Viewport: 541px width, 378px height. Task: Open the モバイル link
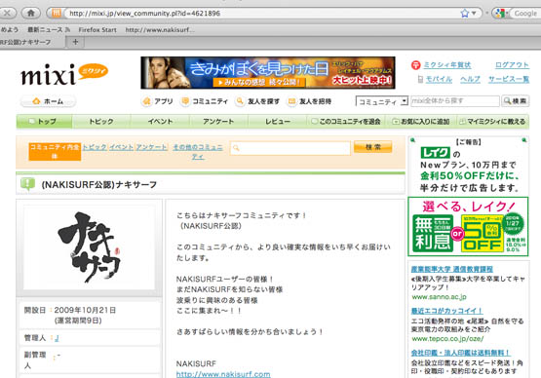pos(439,79)
